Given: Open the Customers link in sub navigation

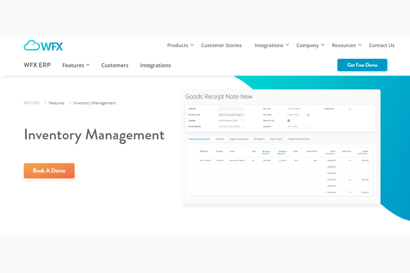Looking at the screenshot, I should (115, 65).
